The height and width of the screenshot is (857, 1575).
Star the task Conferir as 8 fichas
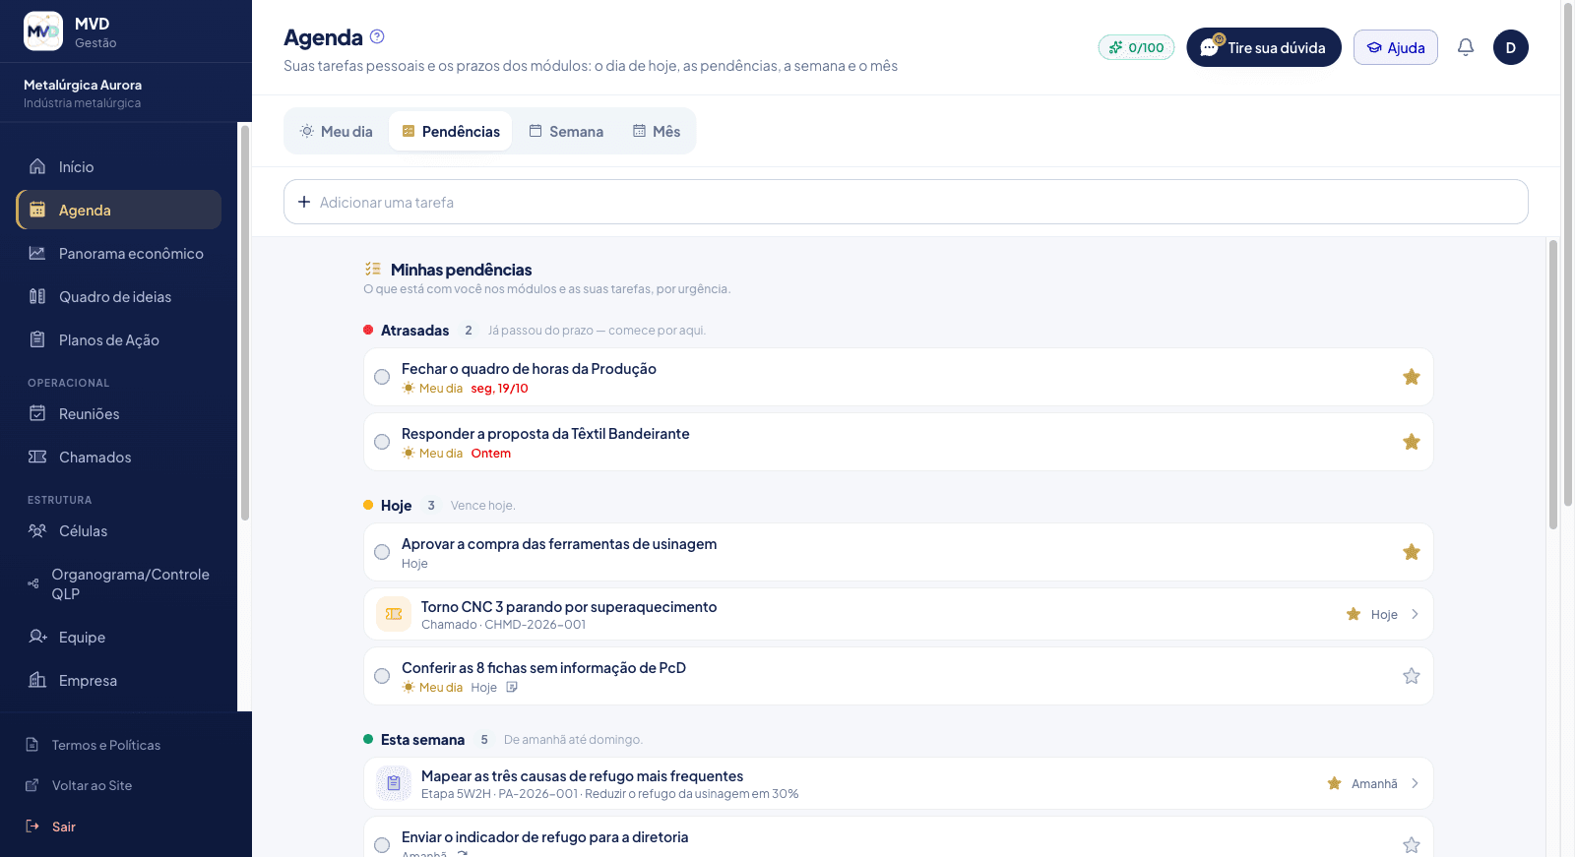(x=1412, y=676)
